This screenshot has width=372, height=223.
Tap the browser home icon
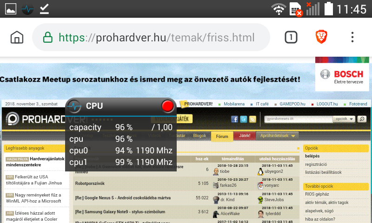pyautogui.click(x=17, y=37)
